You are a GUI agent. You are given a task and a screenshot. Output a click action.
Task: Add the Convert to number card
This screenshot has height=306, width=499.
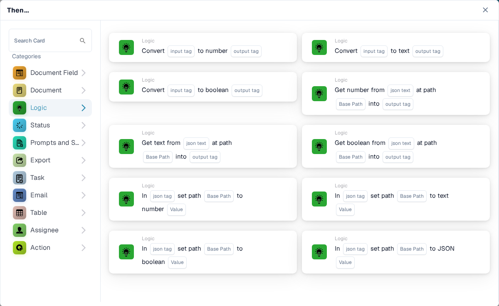click(203, 47)
